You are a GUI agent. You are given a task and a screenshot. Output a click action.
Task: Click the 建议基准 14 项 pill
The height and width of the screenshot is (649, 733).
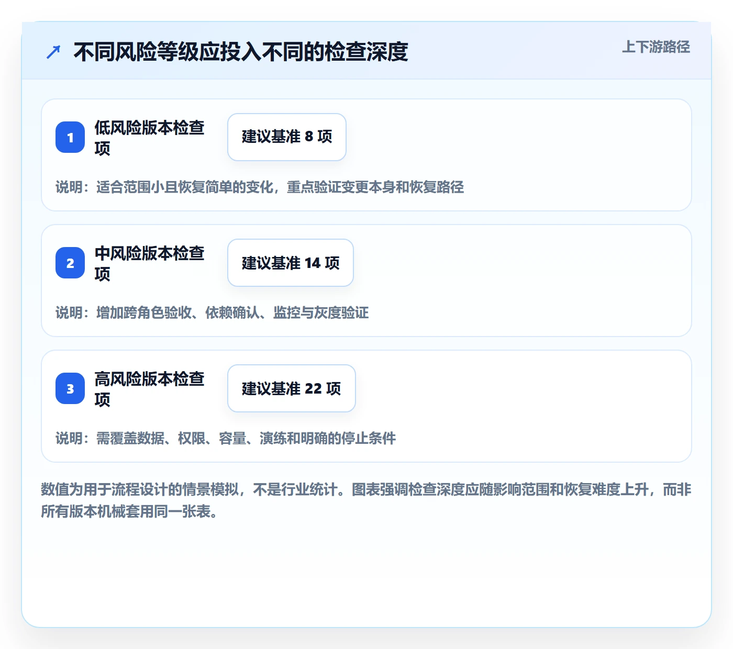click(291, 263)
